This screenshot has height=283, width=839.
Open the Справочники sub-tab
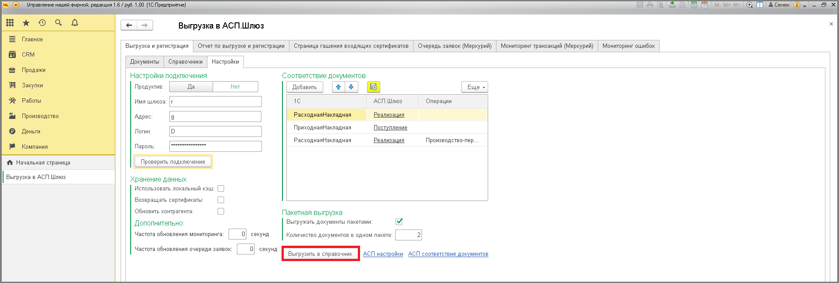pyautogui.click(x=186, y=62)
